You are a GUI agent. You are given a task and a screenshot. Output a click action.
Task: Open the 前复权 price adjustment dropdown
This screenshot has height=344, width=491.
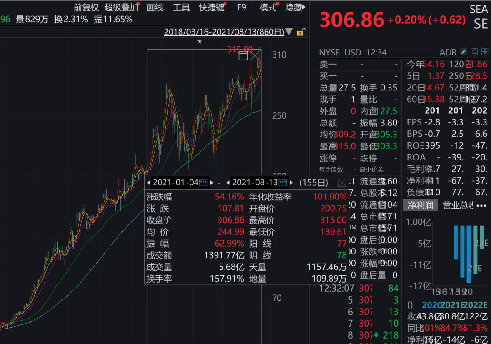click(86, 7)
